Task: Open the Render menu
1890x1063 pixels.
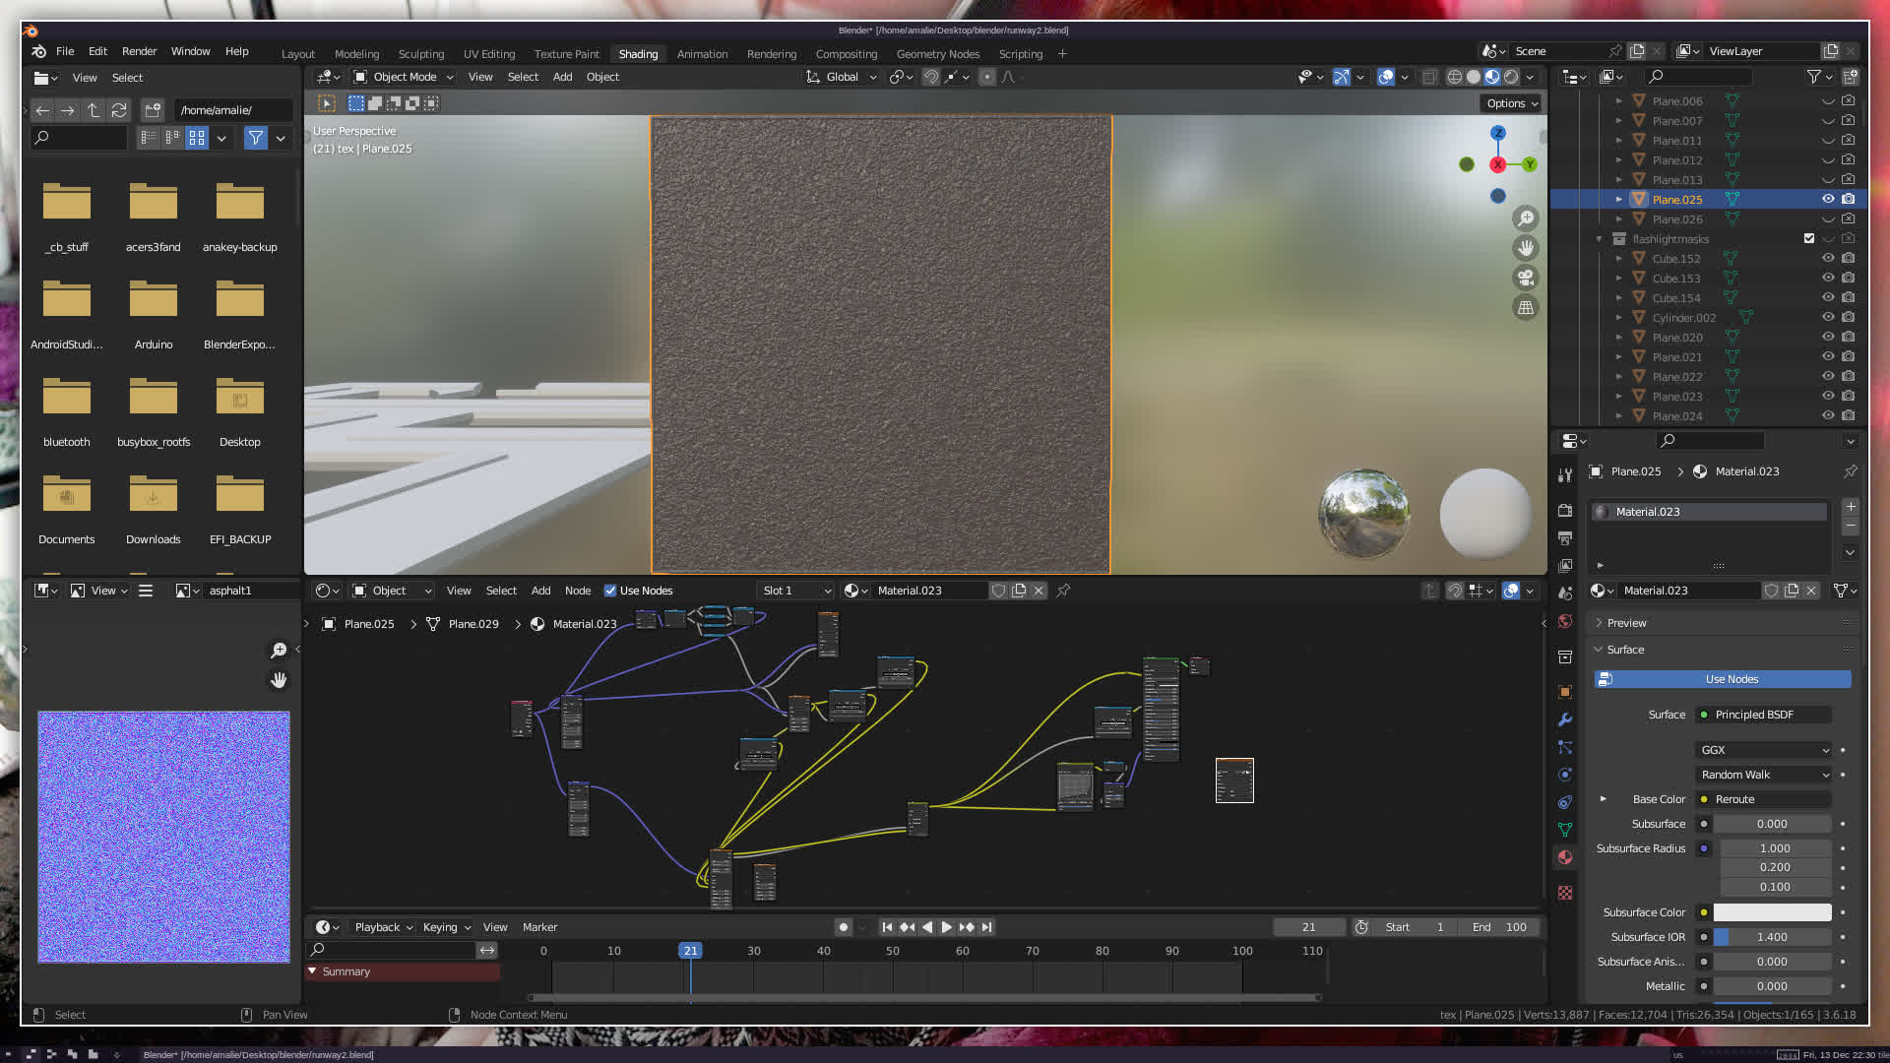Action: 139,51
